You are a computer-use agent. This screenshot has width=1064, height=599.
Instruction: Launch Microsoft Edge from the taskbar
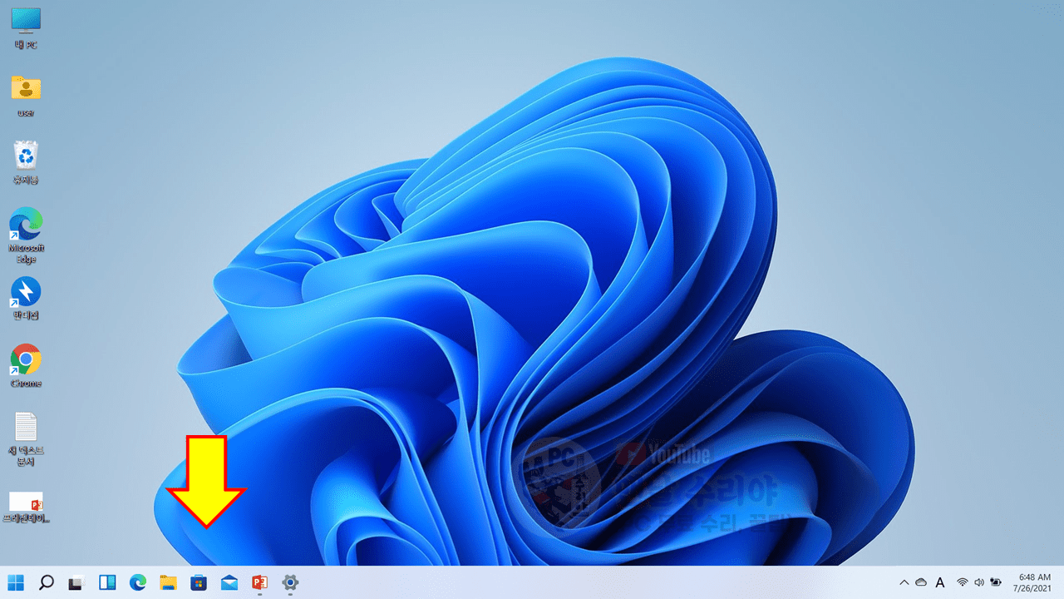point(138,582)
